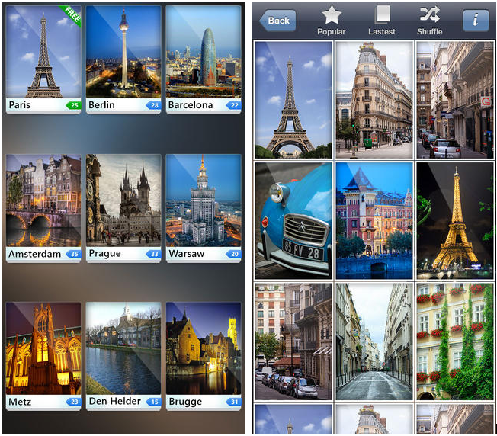Tap the Barcelona count badge 22
This screenshot has height=436, width=497.
point(233,105)
